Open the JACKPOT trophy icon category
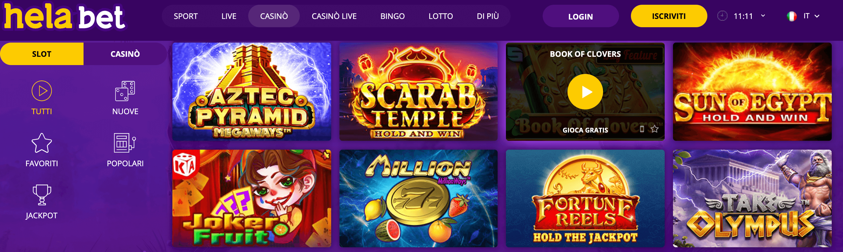 pos(41,195)
